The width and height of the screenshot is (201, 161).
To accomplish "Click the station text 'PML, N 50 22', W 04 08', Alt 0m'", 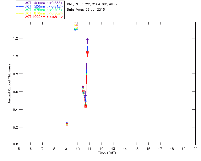I will (x=93, y=4).
